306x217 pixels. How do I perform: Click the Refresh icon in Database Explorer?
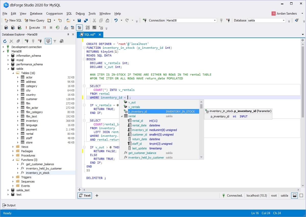pyautogui.click(x=5, y=41)
